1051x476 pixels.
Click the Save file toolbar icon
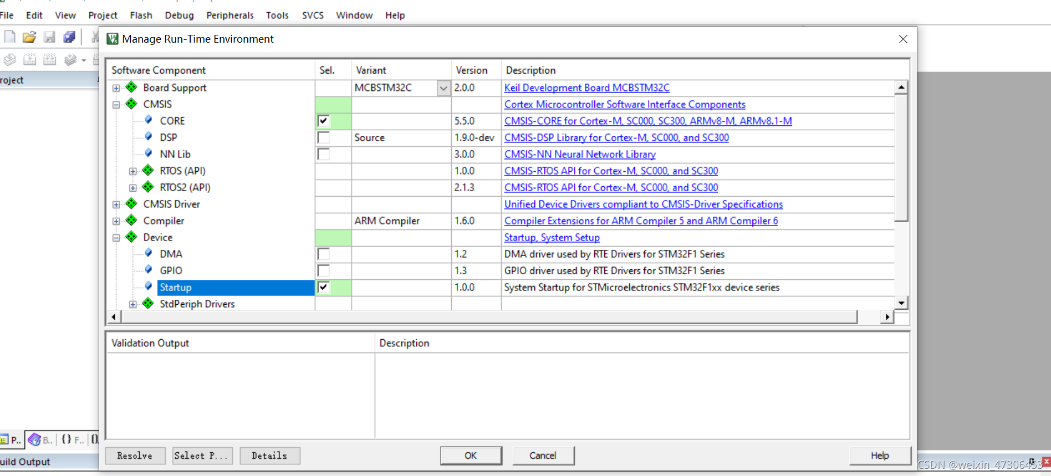point(49,37)
